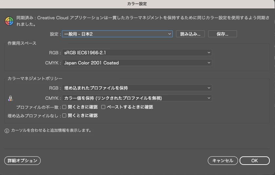Viewport: 275px width, 175px height.
Task: Click the プロファイルの不一致 label
Action: pos(38,107)
